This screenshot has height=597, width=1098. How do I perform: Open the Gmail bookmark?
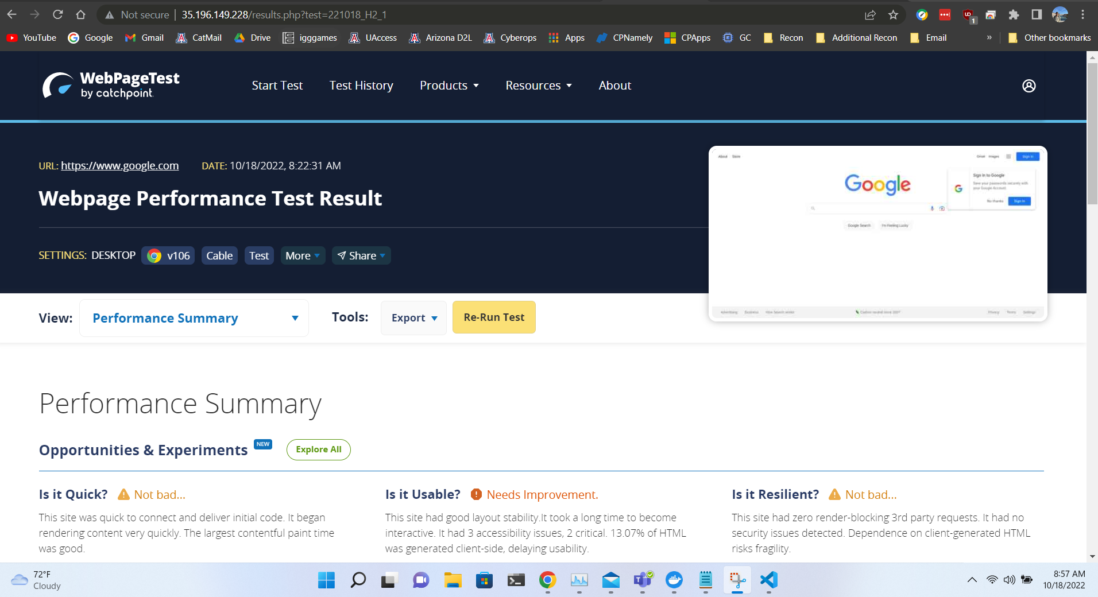pyautogui.click(x=145, y=38)
